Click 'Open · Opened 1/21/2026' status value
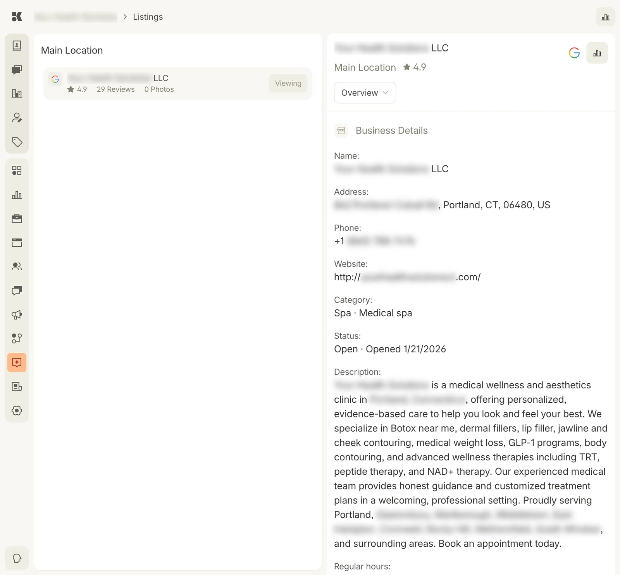The width and height of the screenshot is (620, 575). [x=390, y=349]
